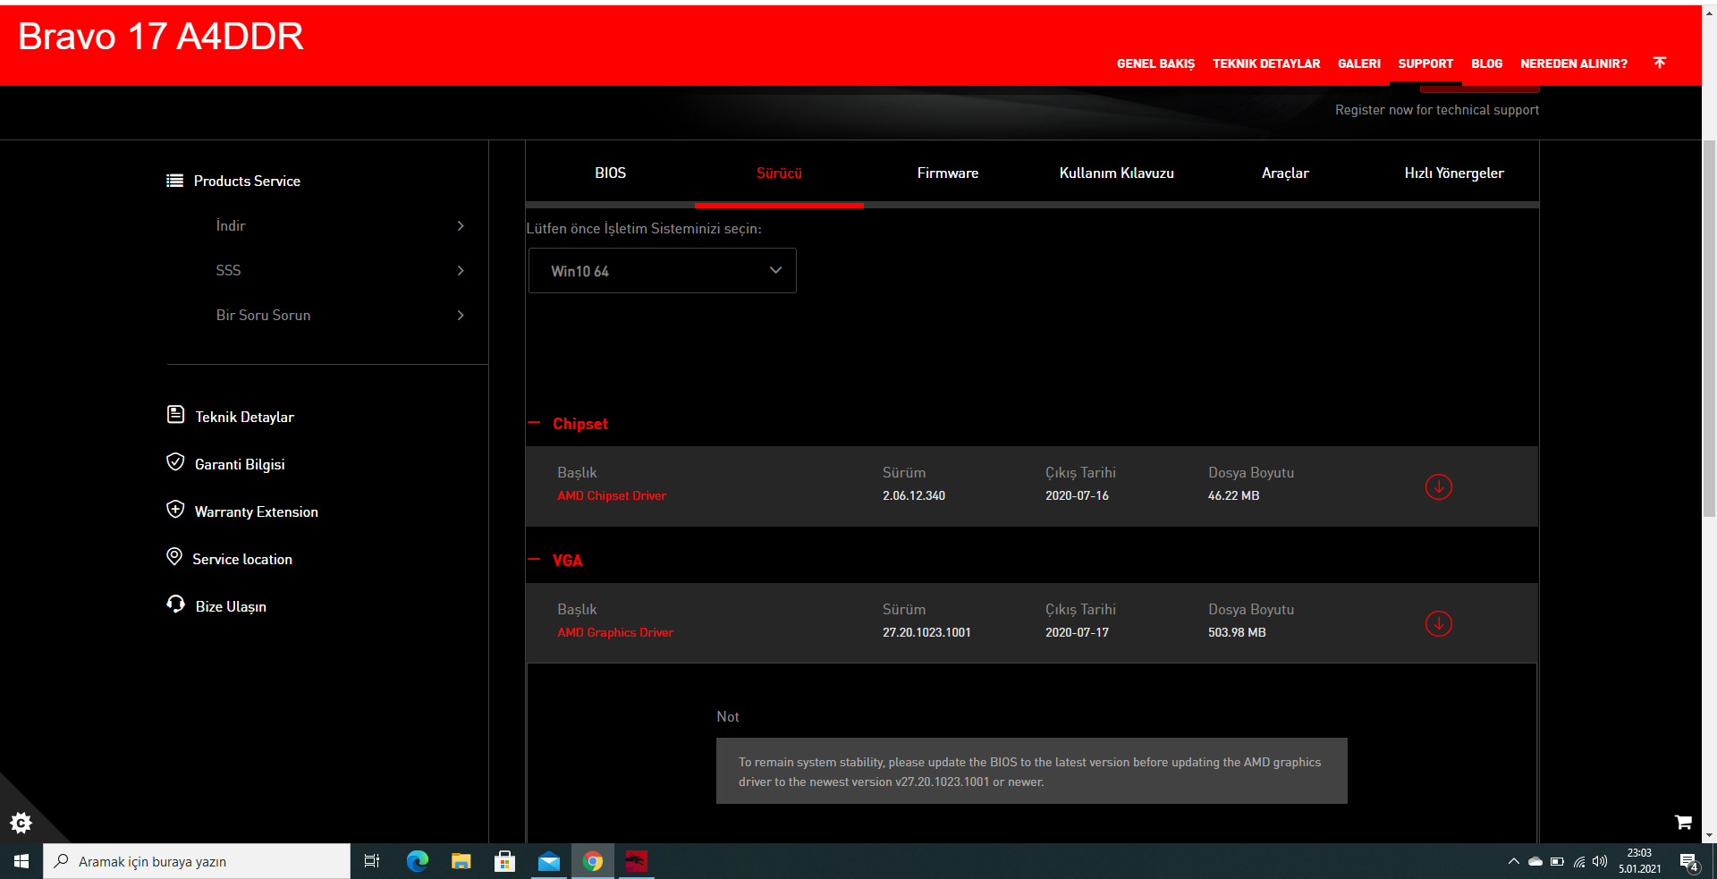This screenshot has height=879, width=1717.
Task: Open the Service location sidebar link
Action: (x=242, y=559)
